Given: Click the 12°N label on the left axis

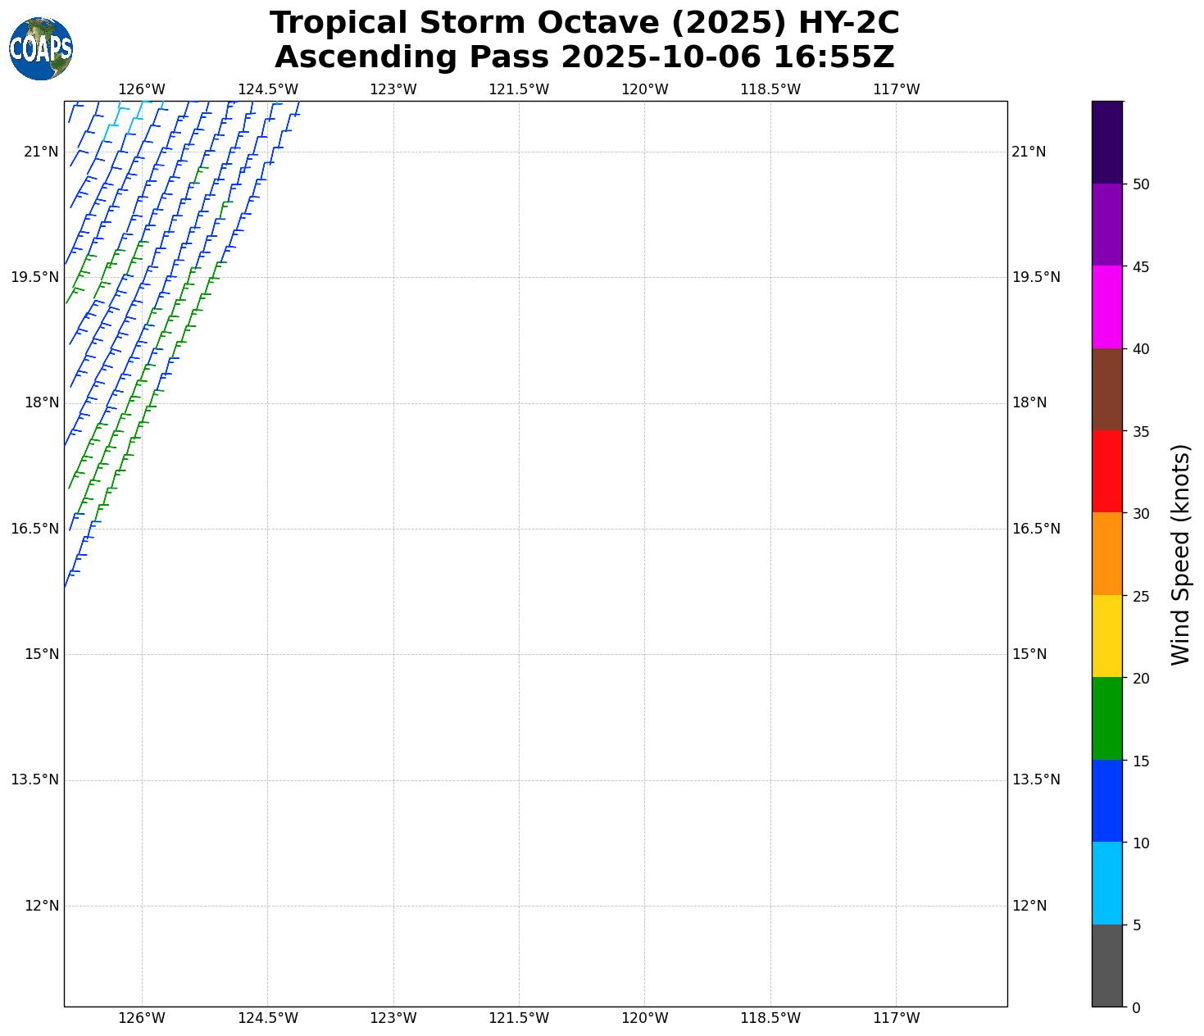Looking at the screenshot, I should pyautogui.click(x=41, y=906).
